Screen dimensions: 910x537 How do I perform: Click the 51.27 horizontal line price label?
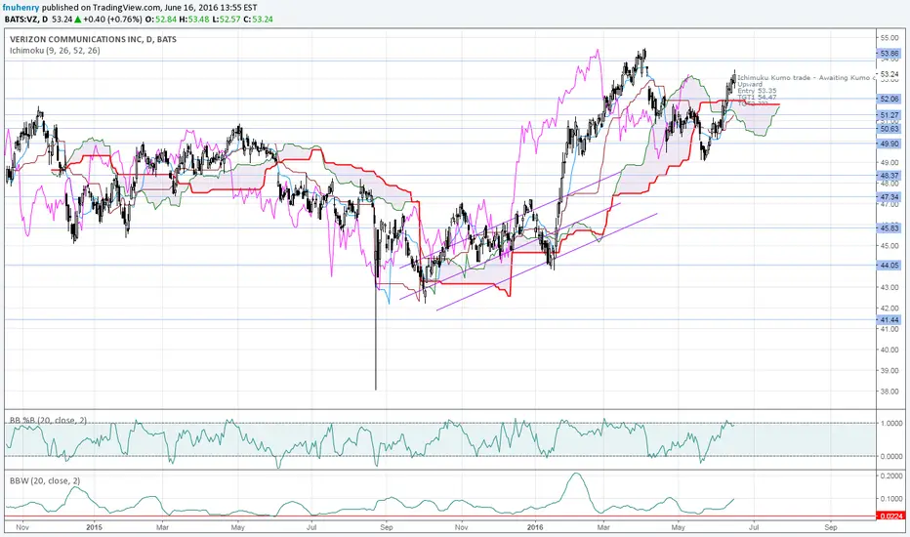click(x=889, y=115)
